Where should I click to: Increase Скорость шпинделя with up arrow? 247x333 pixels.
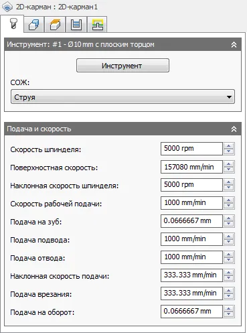(x=229, y=146)
